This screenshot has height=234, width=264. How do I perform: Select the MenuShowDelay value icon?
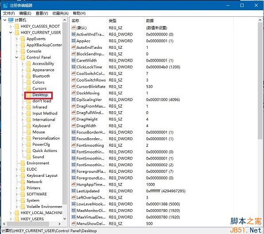point(74,223)
